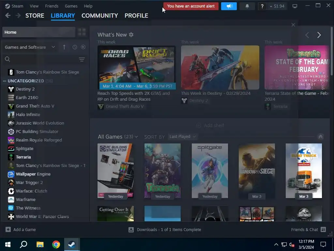334x251 pixels.
Task: Go to the COMMUNITY tab
Action: point(100,16)
